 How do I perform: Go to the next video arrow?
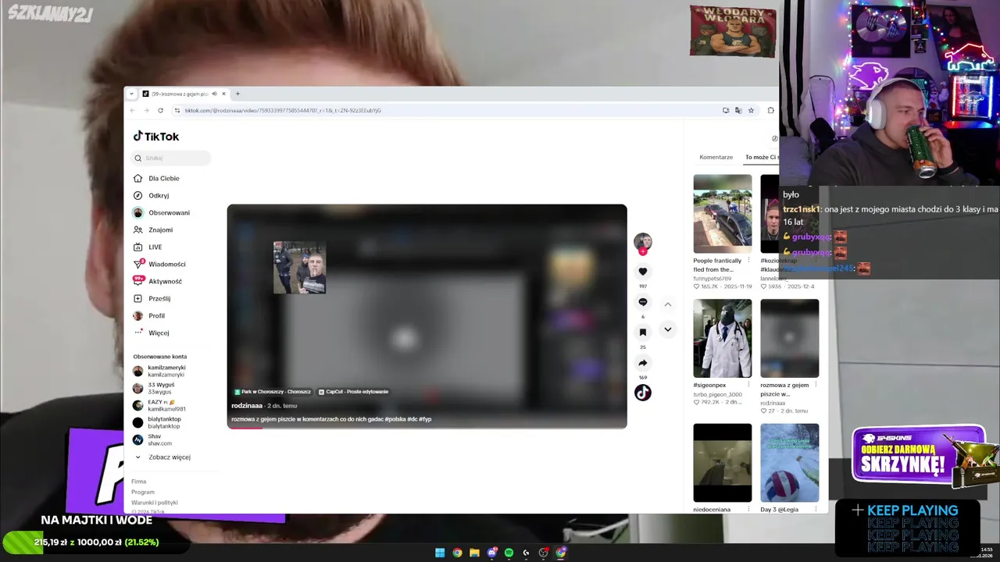click(668, 329)
